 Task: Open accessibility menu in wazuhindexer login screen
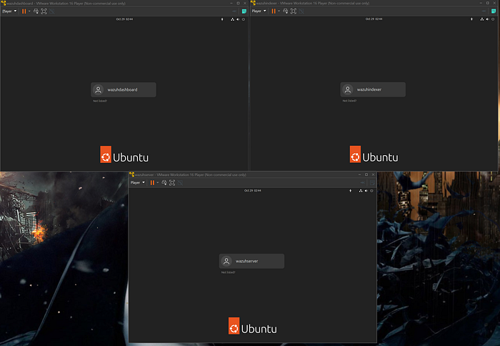471,19
